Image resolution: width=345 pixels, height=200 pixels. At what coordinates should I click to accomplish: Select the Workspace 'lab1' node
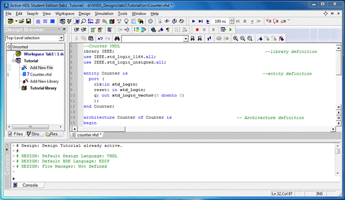tap(44, 54)
